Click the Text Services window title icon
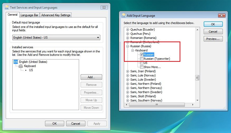 [x=7, y=7]
